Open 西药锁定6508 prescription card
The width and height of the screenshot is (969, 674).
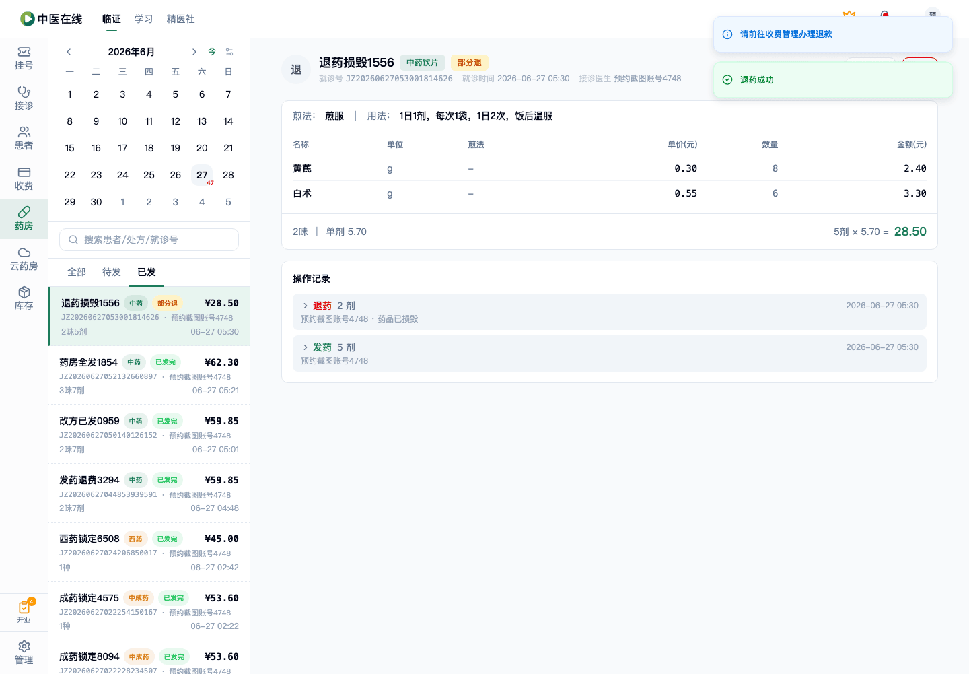pos(149,552)
